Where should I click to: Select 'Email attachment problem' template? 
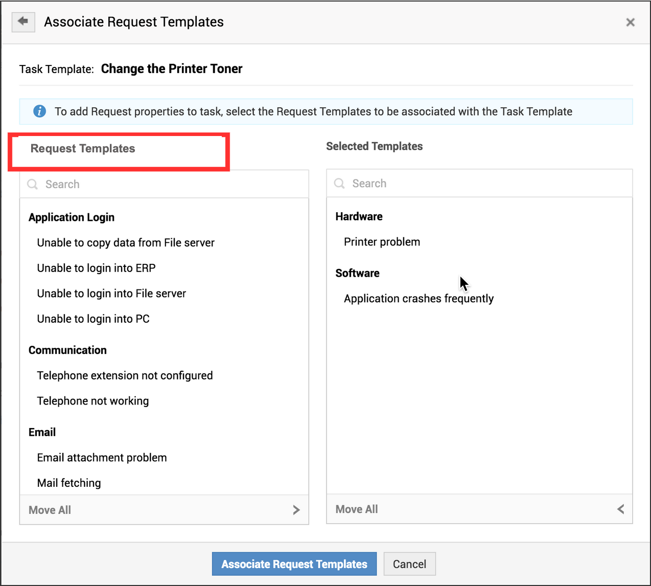(102, 458)
